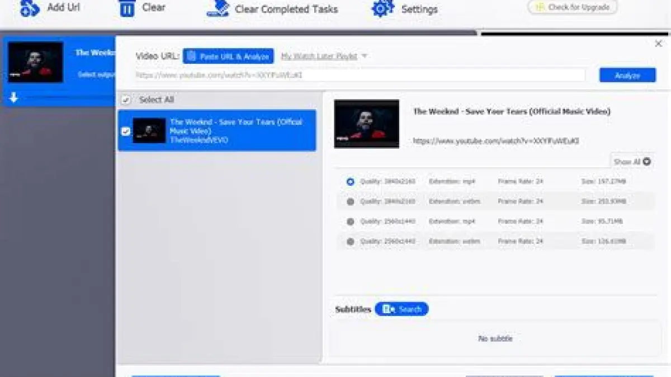The width and height of the screenshot is (671, 377).
Task: Expand My Watch Later Playlist dropdown
Action: click(x=364, y=56)
